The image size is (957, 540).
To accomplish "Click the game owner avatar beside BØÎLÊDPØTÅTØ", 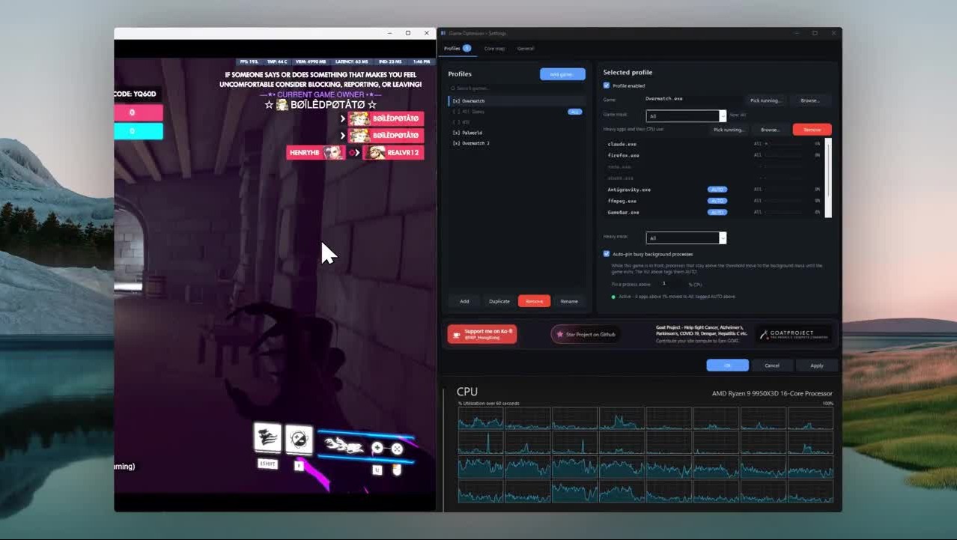I will pos(282,105).
